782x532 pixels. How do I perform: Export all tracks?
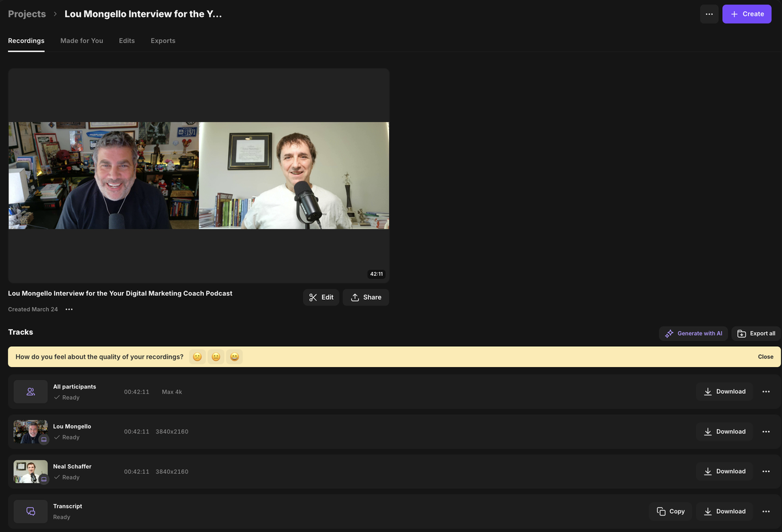click(x=756, y=333)
